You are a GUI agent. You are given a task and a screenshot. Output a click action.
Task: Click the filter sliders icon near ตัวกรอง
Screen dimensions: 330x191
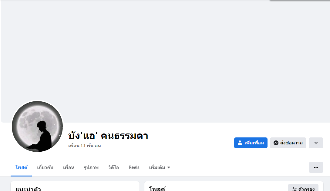[294, 189]
